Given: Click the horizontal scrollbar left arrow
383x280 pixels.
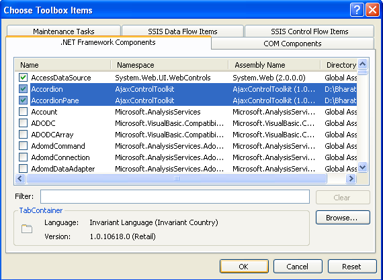Looking at the screenshot, I should point(20,178).
